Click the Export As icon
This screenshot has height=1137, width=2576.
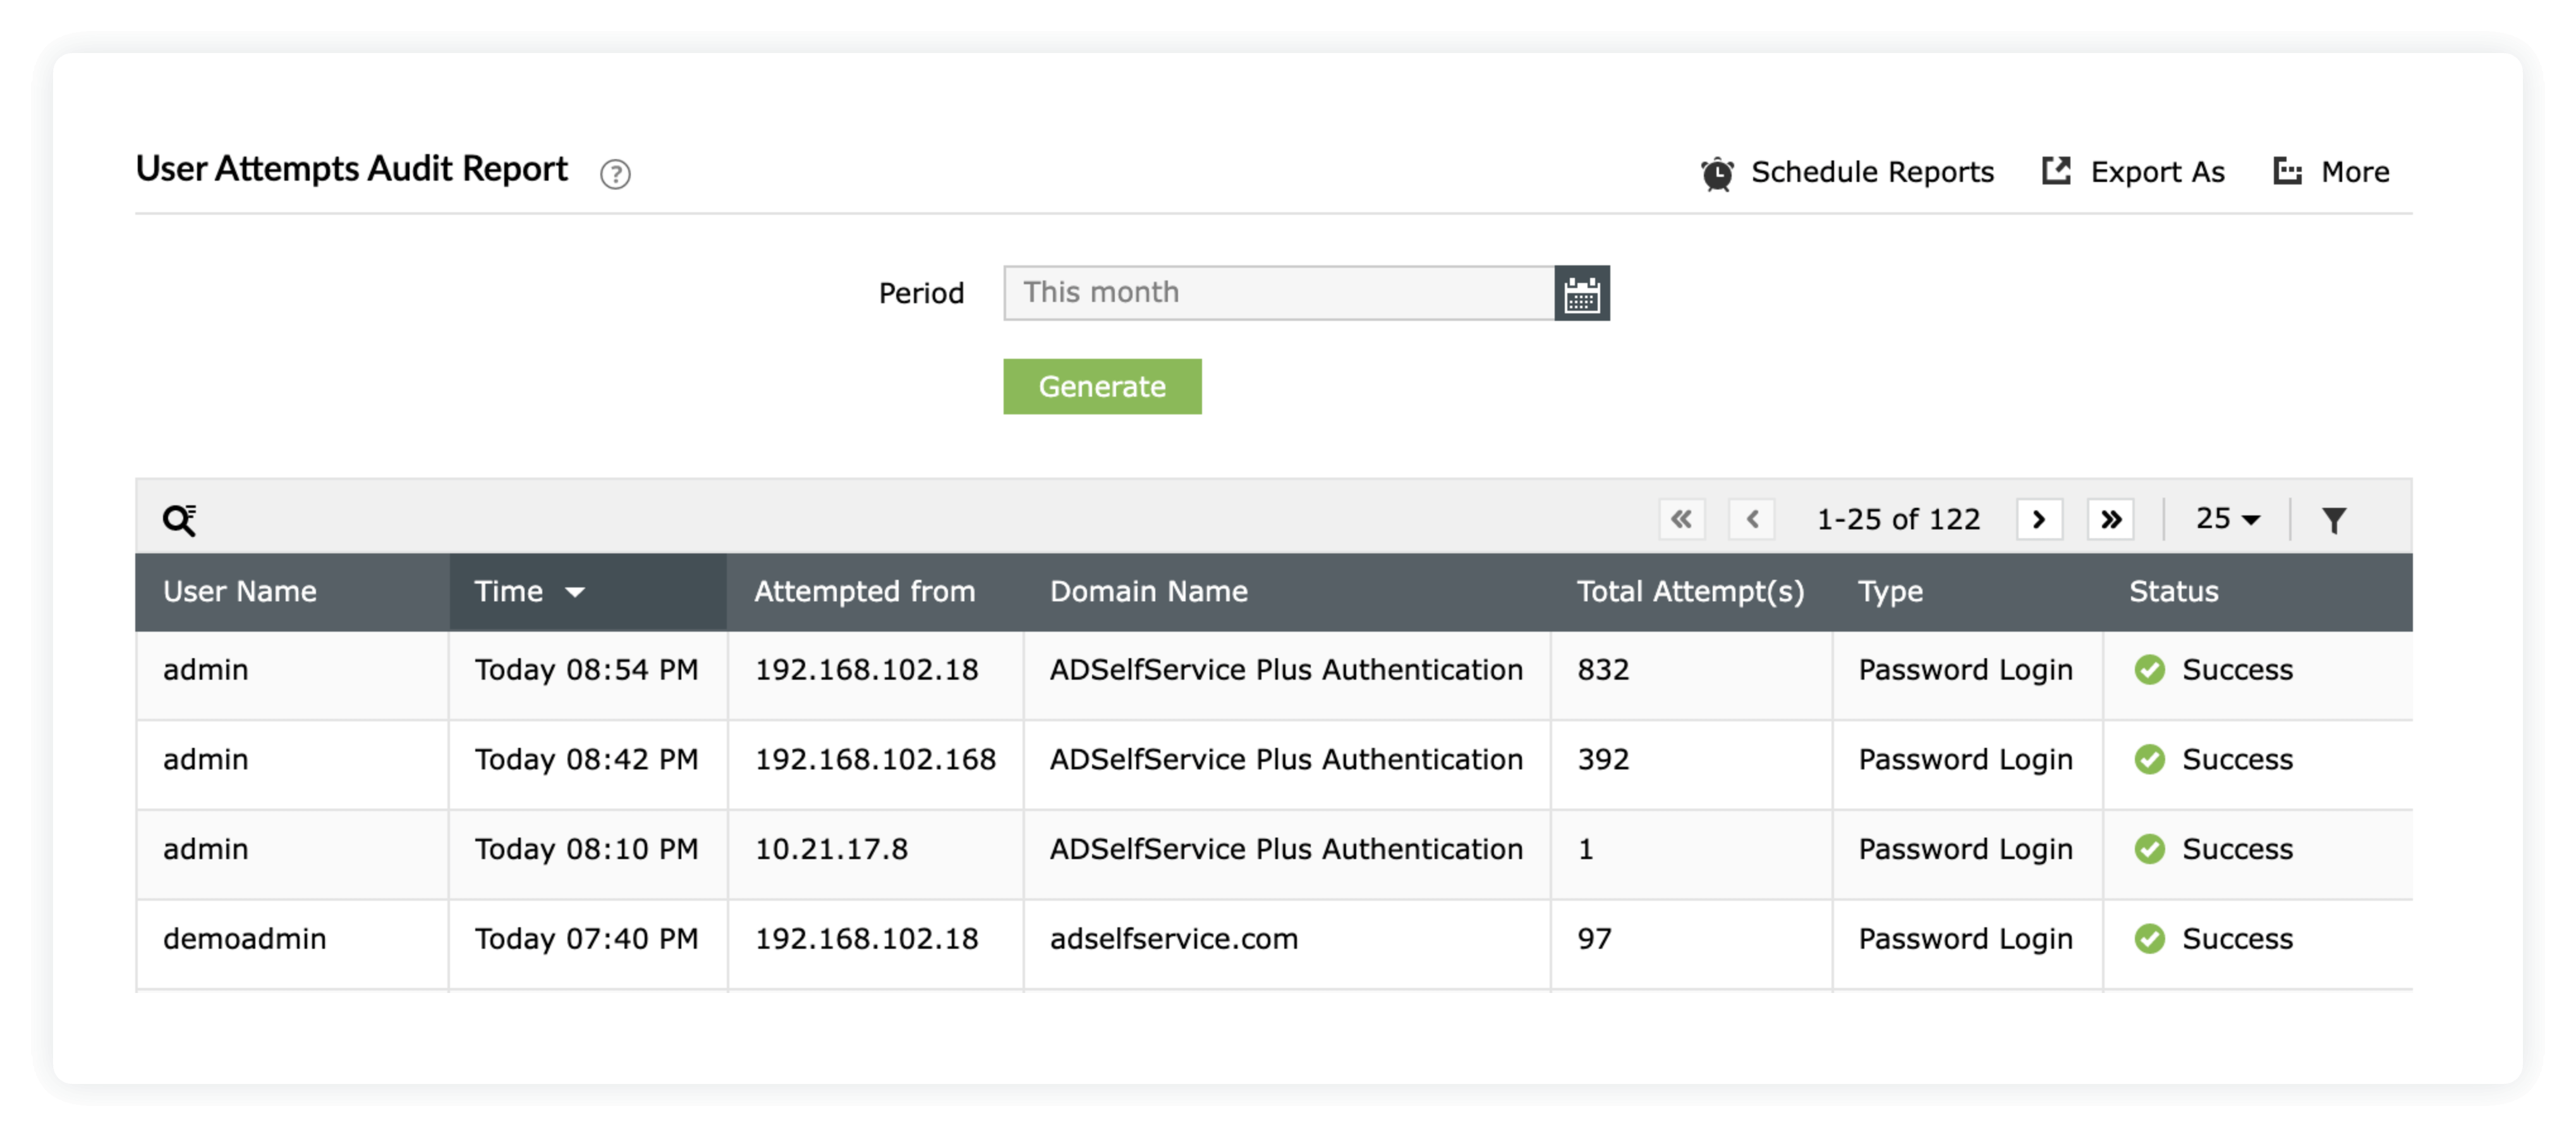point(2056,171)
